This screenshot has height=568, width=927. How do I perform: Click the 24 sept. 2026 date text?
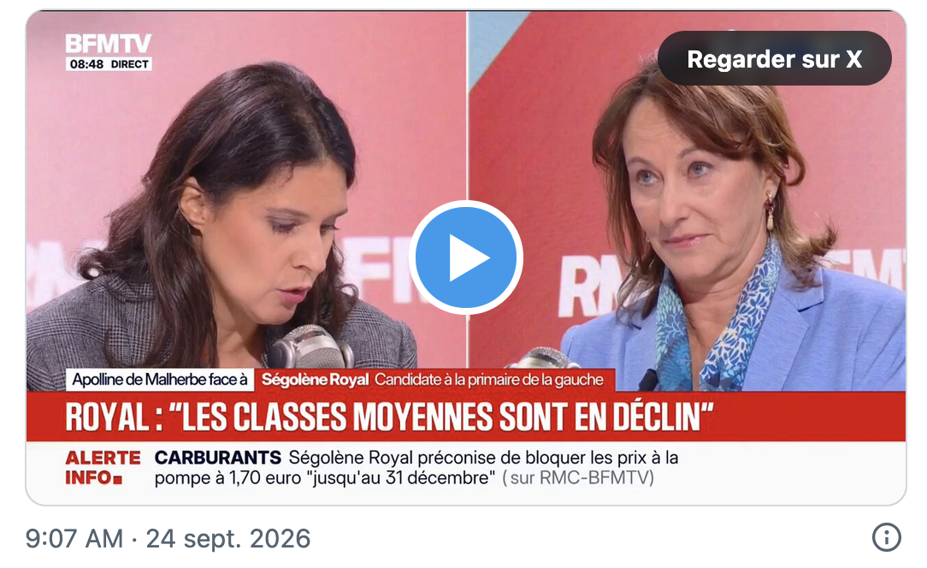228,538
